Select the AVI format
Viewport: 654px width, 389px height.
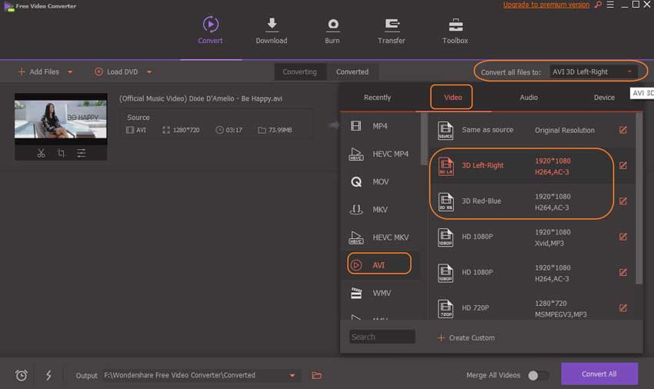point(379,264)
